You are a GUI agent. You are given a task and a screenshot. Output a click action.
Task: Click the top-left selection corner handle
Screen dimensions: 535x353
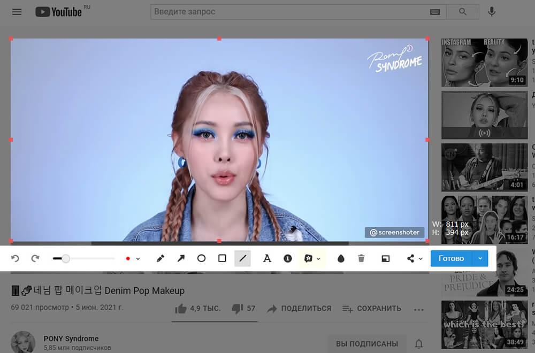(x=11, y=39)
